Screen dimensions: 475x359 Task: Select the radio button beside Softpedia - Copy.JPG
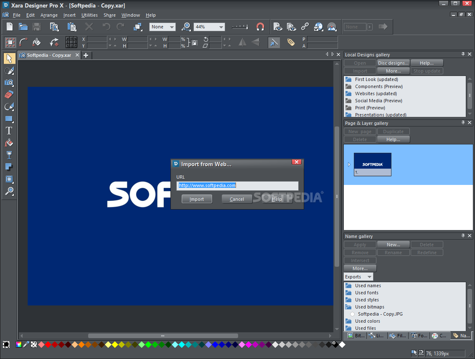pyautogui.click(x=352, y=314)
